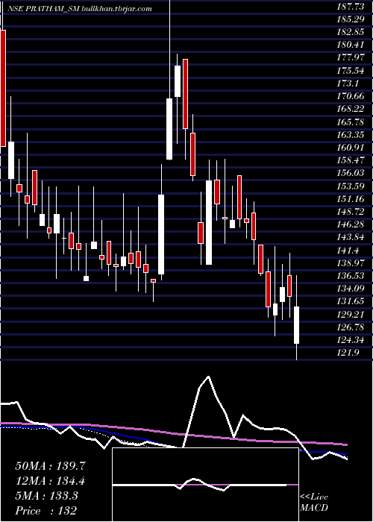Click the 158.47 price axis label
This screenshot has width=373, height=522.
coord(351,160)
